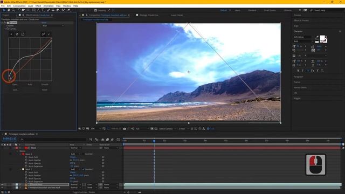The image size is (345, 194).
Task: Toggle Inverted checkbox for Mask 1
Action: (84, 154)
